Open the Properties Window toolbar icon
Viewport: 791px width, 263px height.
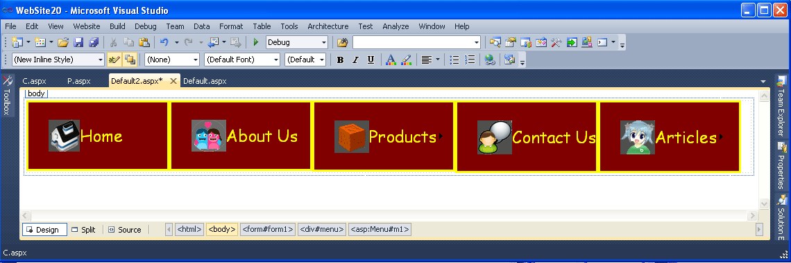point(511,42)
